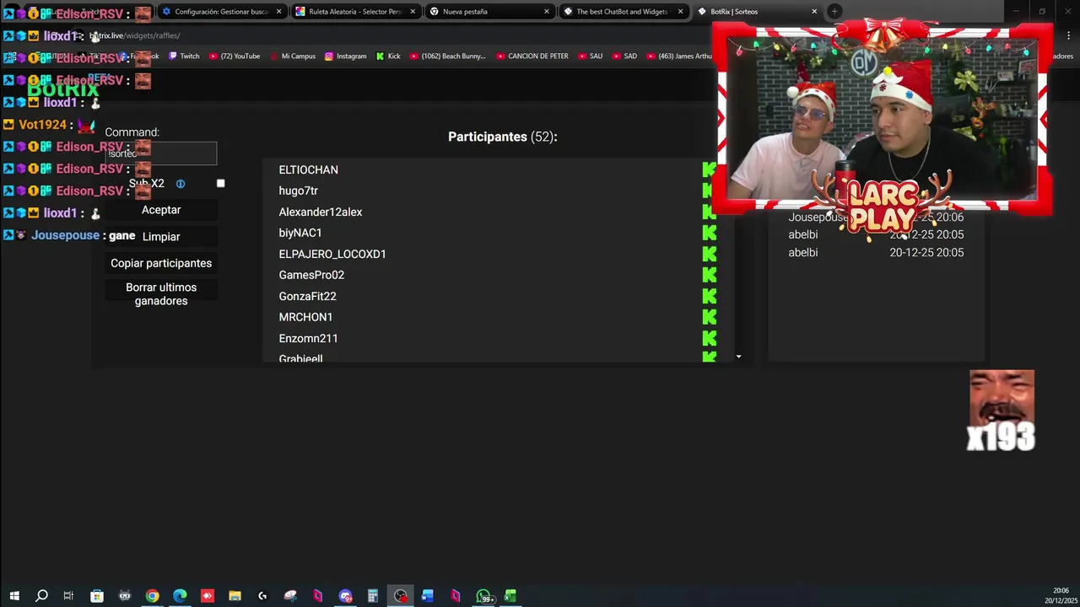Image resolution: width=1080 pixels, height=607 pixels.
Task: Open Discord from the taskbar
Action: 345,596
